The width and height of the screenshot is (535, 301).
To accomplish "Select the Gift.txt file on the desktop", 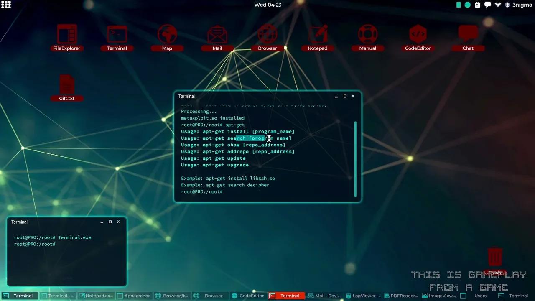I will (x=67, y=88).
